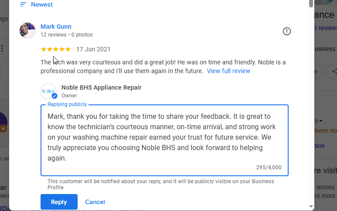The image size is (337, 211).
Task: Open the View full review link
Action: pos(228,71)
